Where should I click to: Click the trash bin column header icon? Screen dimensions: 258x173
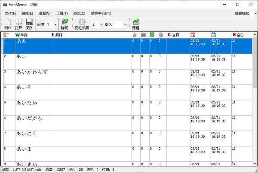coord(160,35)
